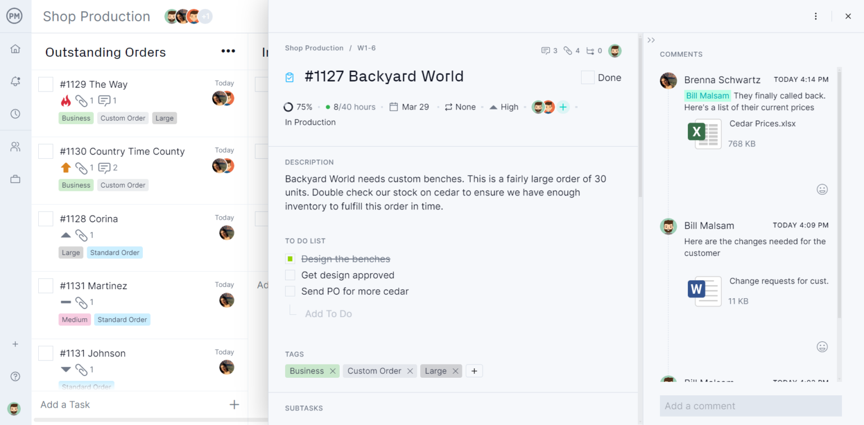
Task: Open the clock icon in sidebar
Action: 15,114
